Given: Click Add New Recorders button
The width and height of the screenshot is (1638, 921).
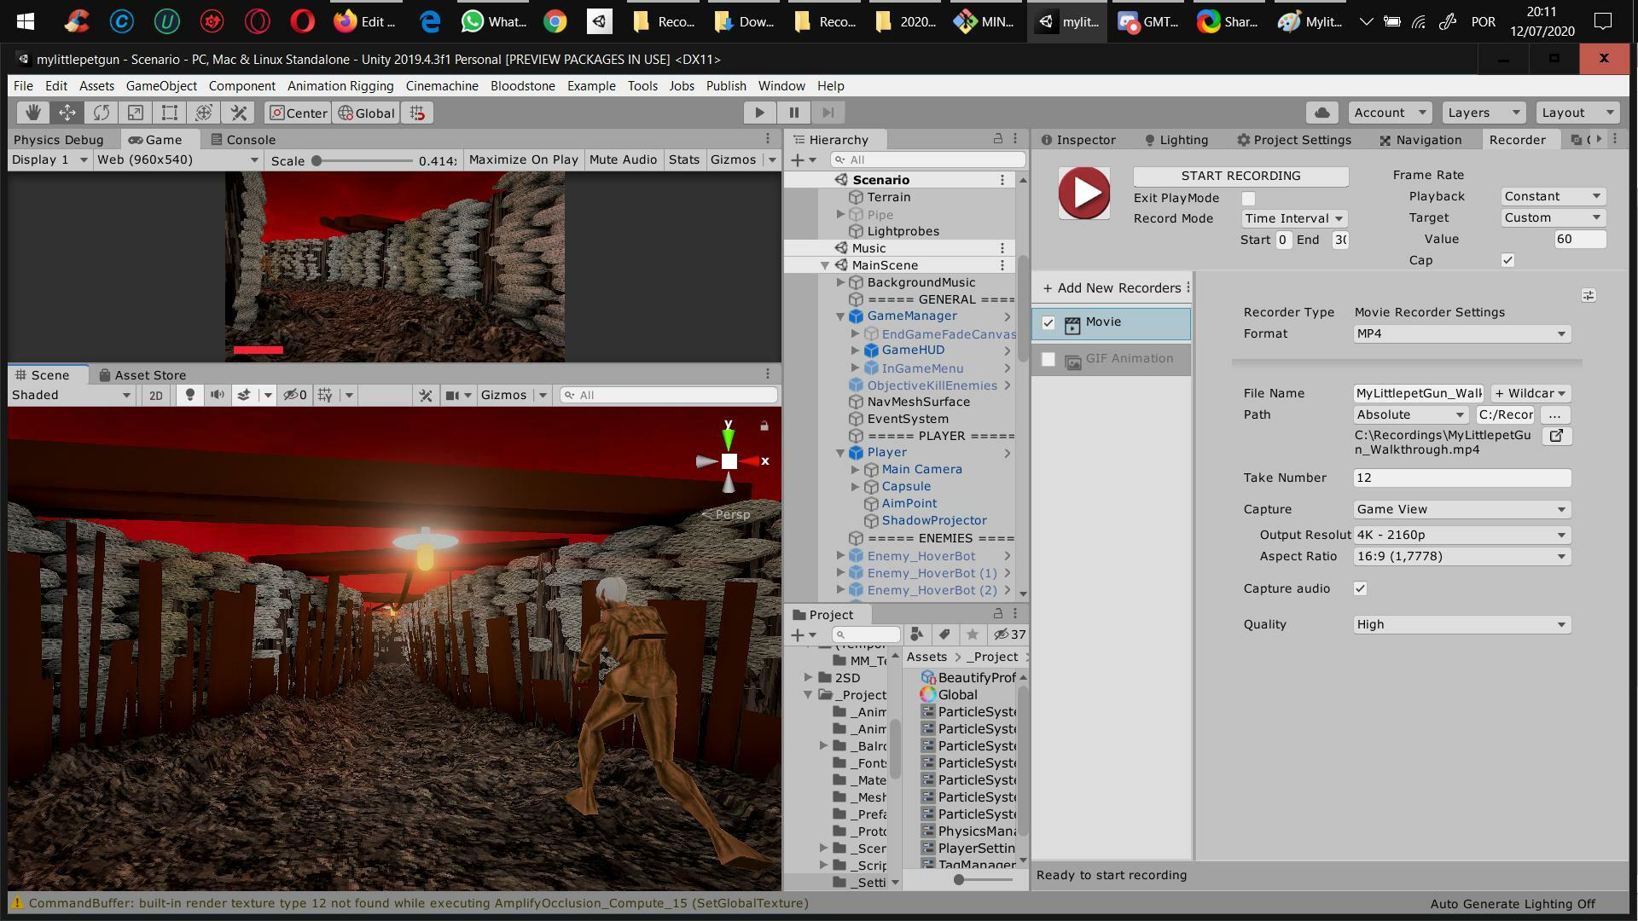Looking at the screenshot, I should click(x=1111, y=288).
